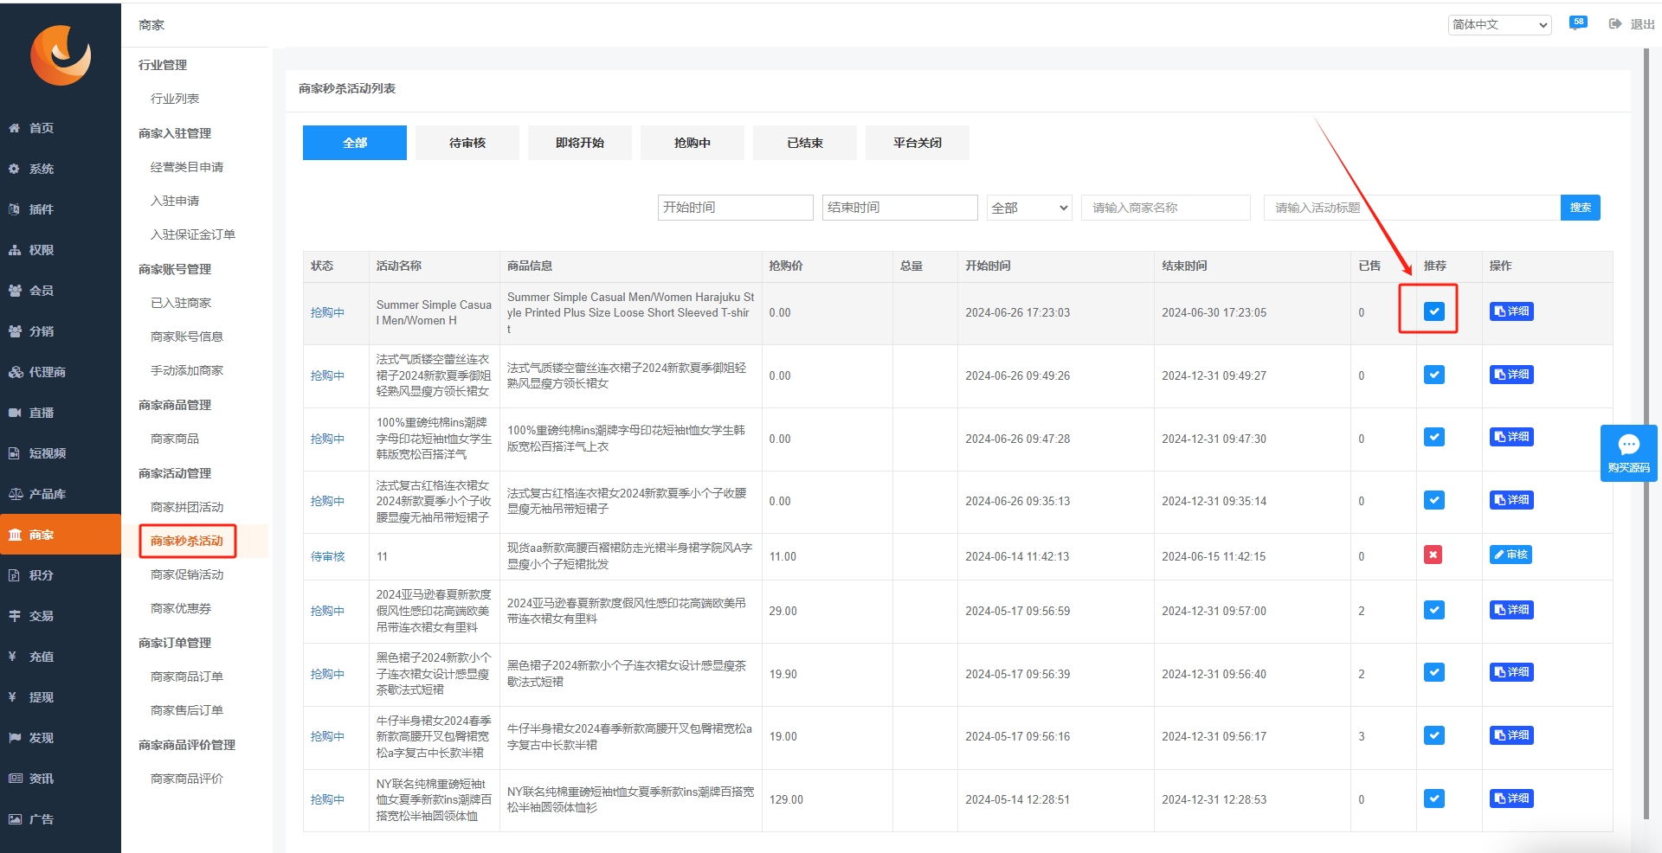Open 已入驻商家 submenu link
The height and width of the screenshot is (853, 1662).
click(x=181, y=303)
